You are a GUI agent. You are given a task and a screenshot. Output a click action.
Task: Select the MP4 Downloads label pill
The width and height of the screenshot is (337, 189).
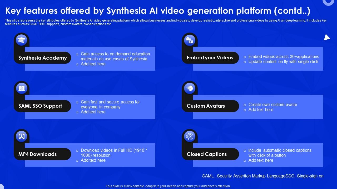pos(42,154)
